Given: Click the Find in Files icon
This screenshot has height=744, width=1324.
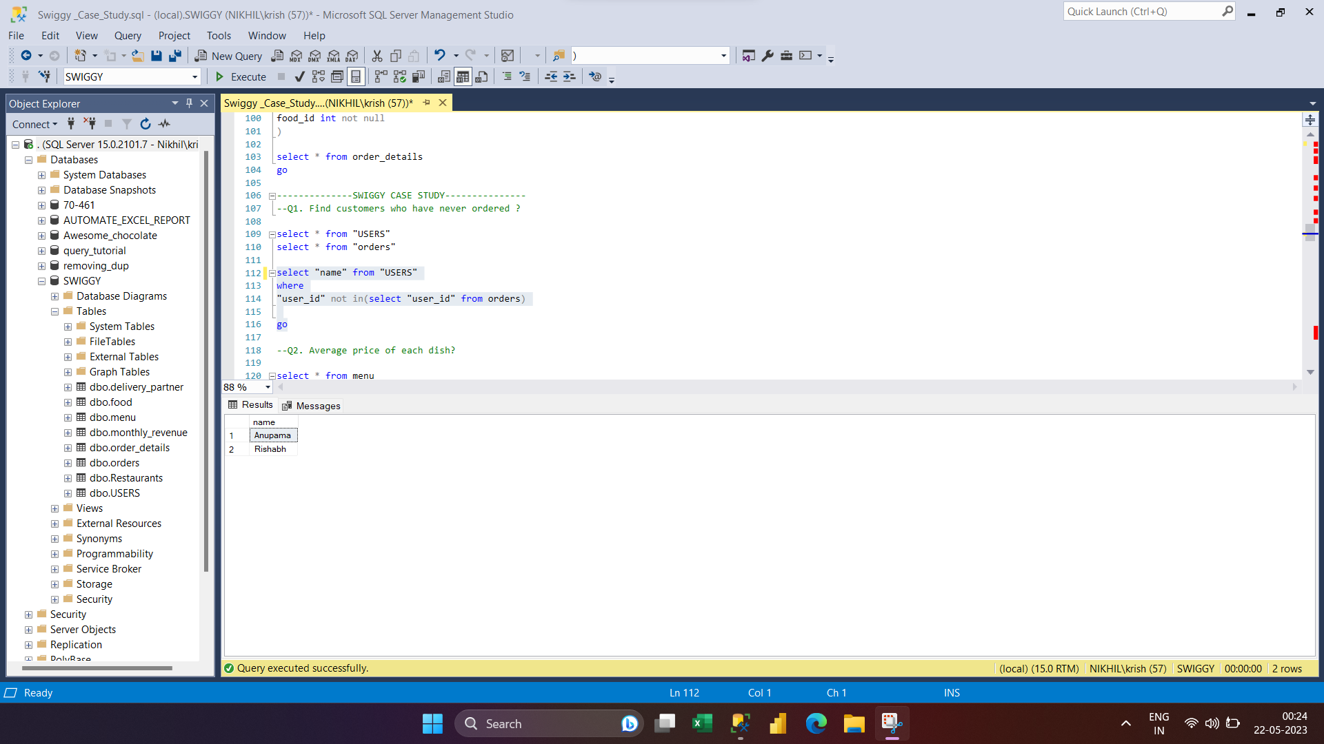Looking at the screenshot, I should 559,56.
